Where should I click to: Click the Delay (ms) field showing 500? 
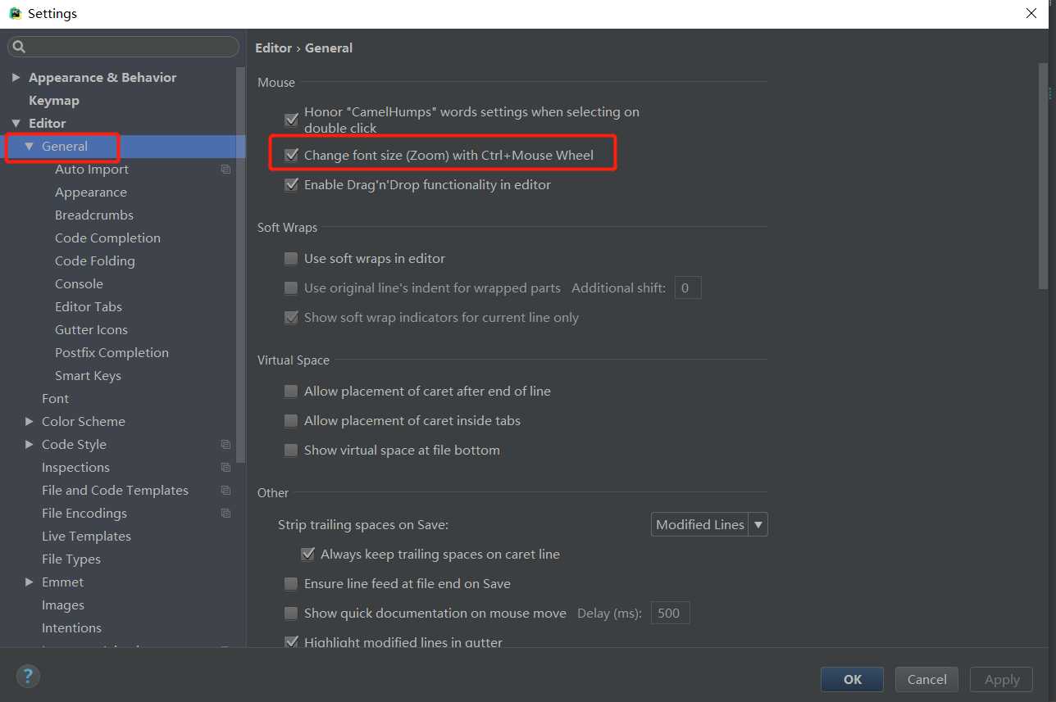click(670, 614)
